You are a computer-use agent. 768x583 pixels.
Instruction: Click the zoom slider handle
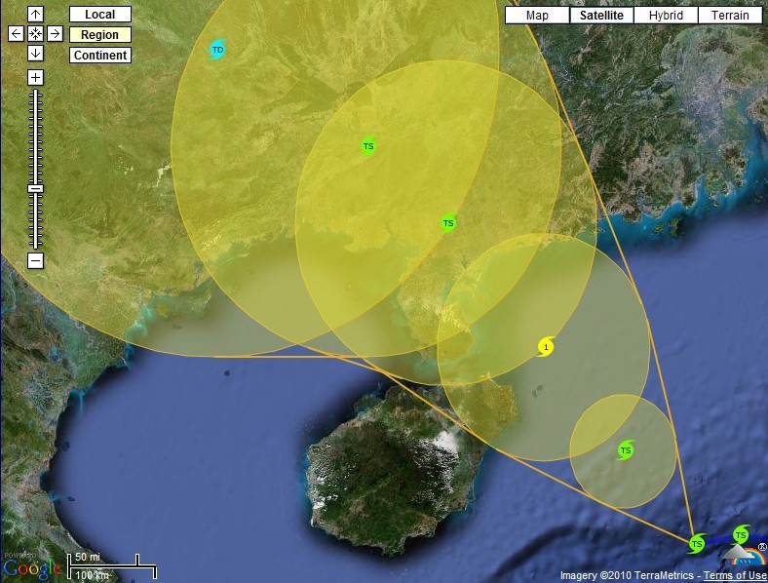pyautogui.click(x=35, y=188)
